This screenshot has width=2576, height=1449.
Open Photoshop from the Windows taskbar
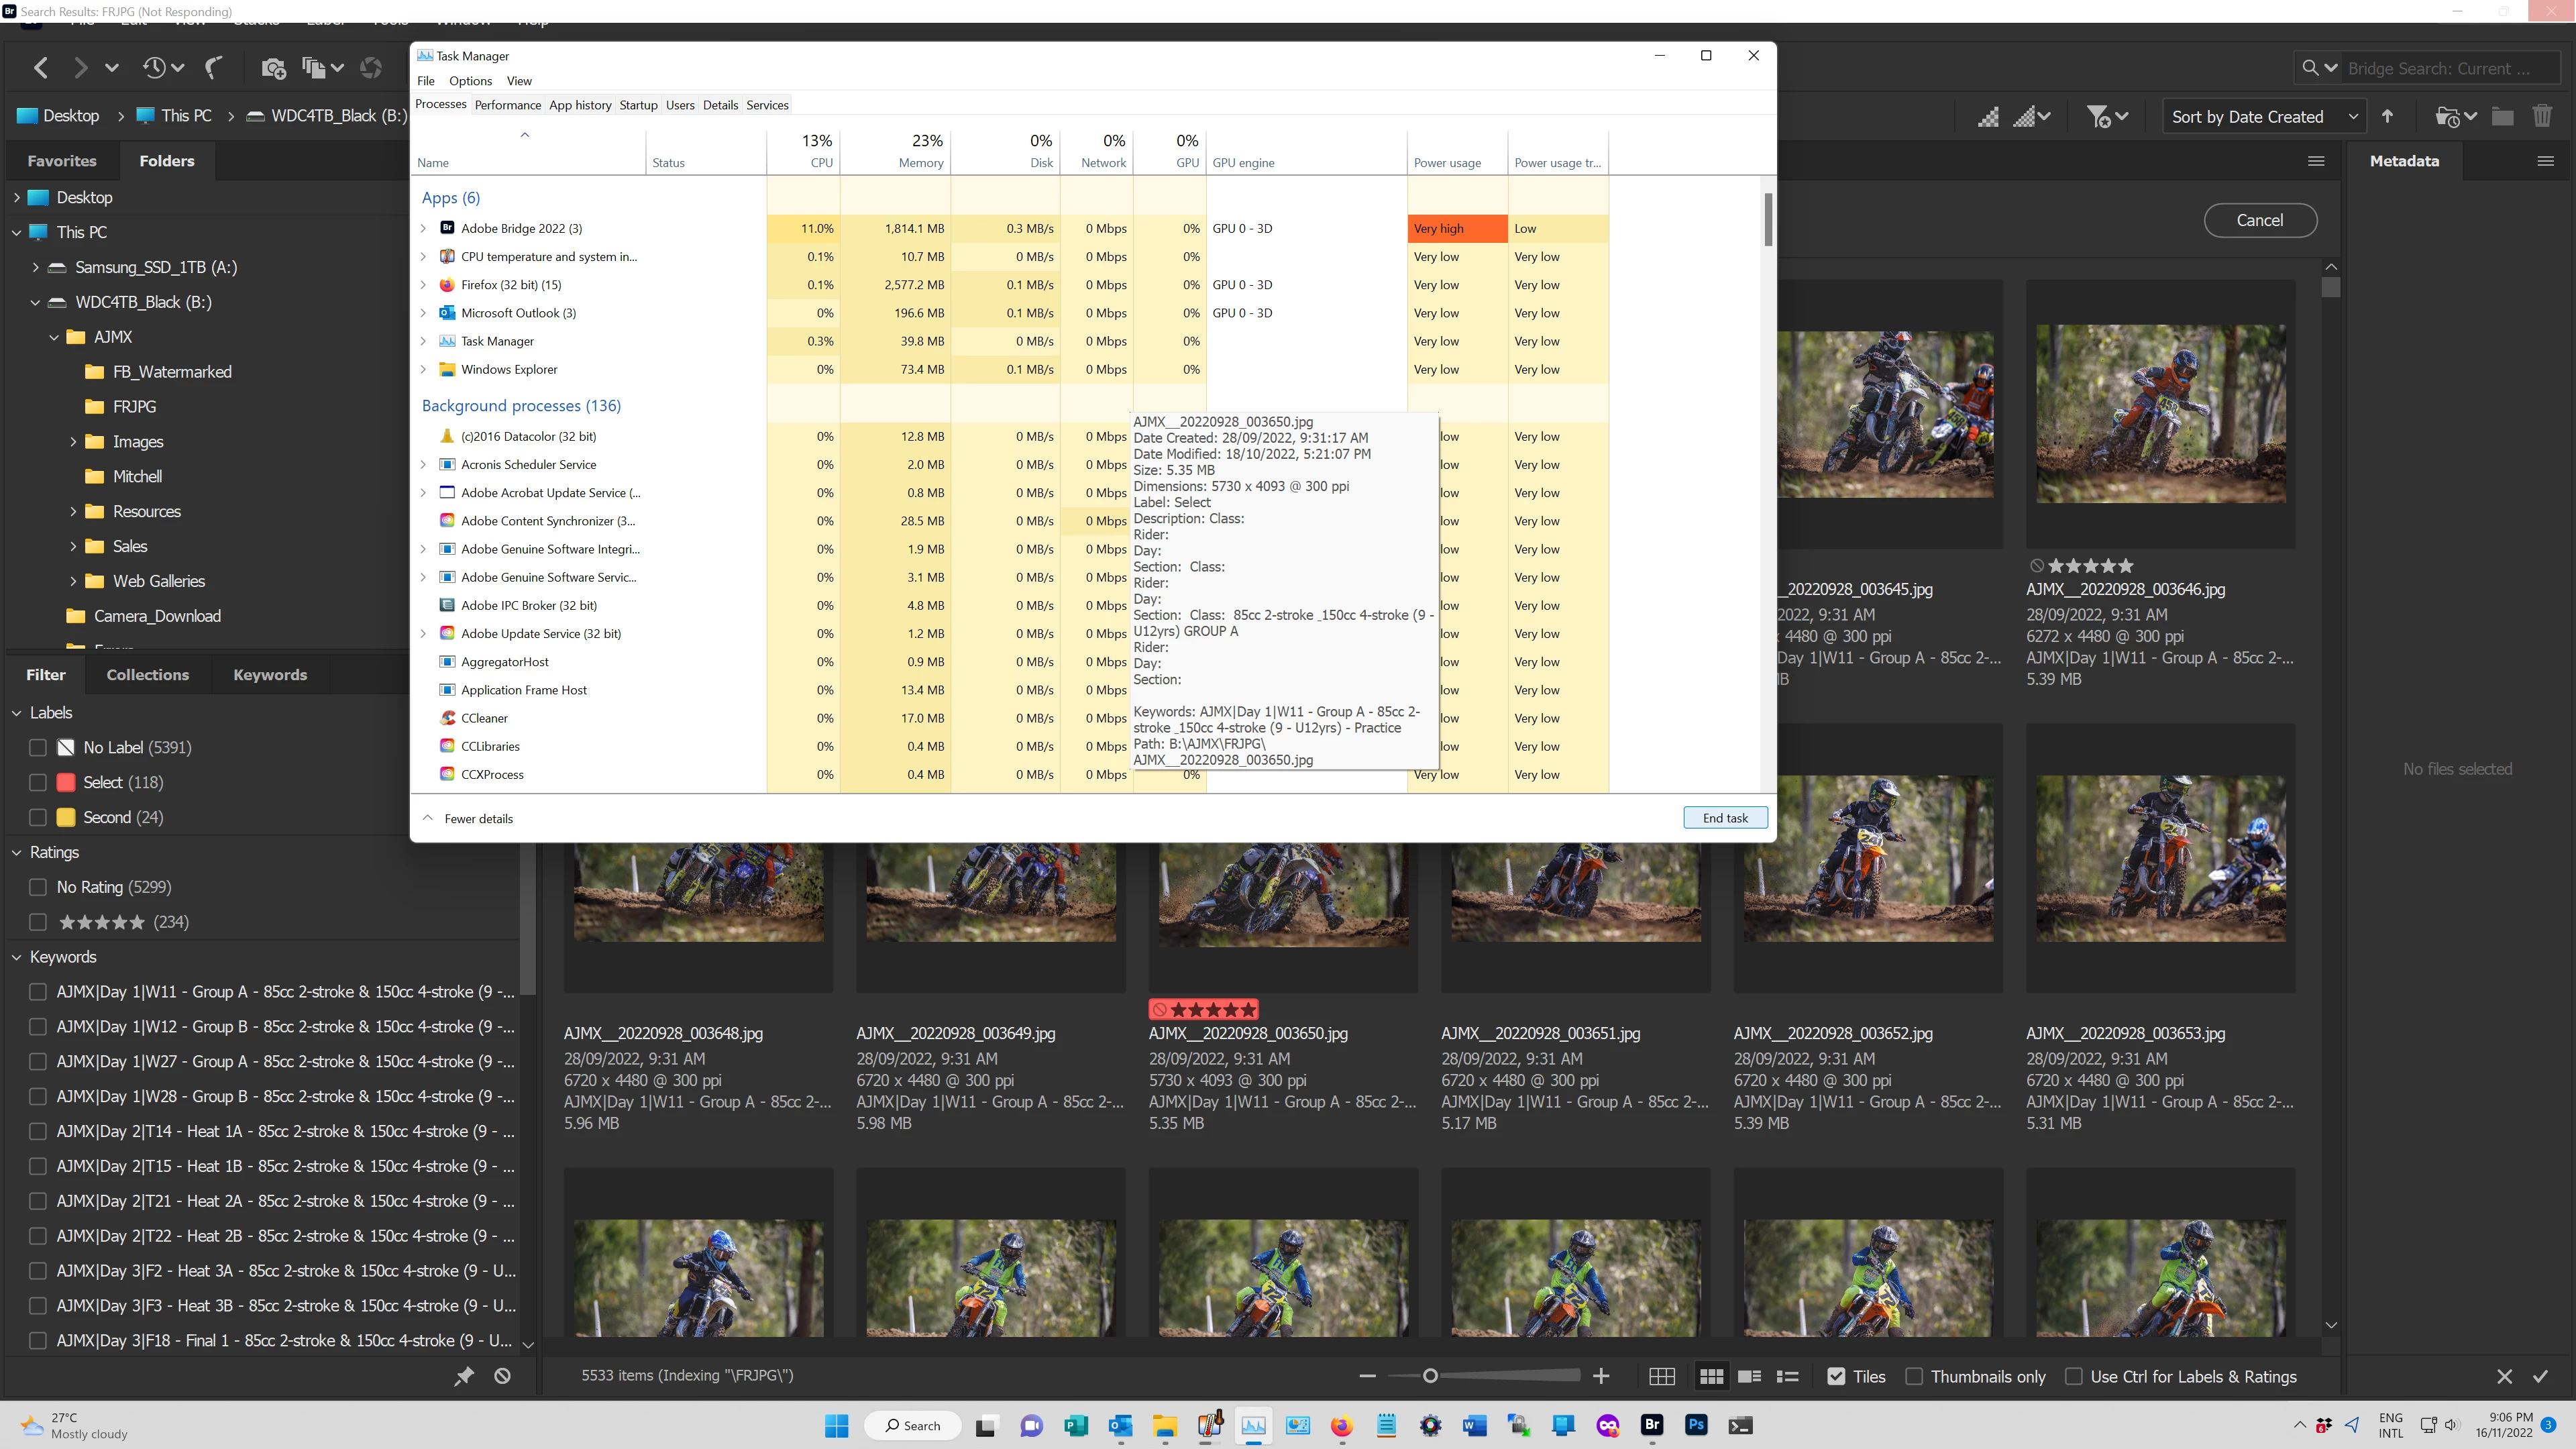(1696, 1425)
